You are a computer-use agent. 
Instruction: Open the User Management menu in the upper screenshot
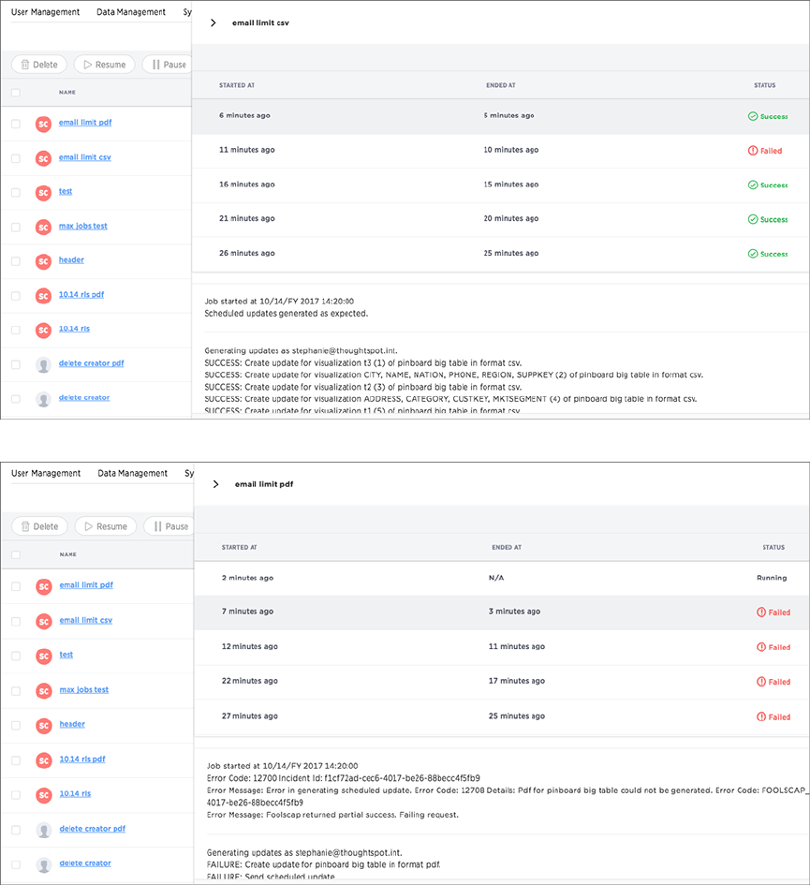click(x=45, y=12)
